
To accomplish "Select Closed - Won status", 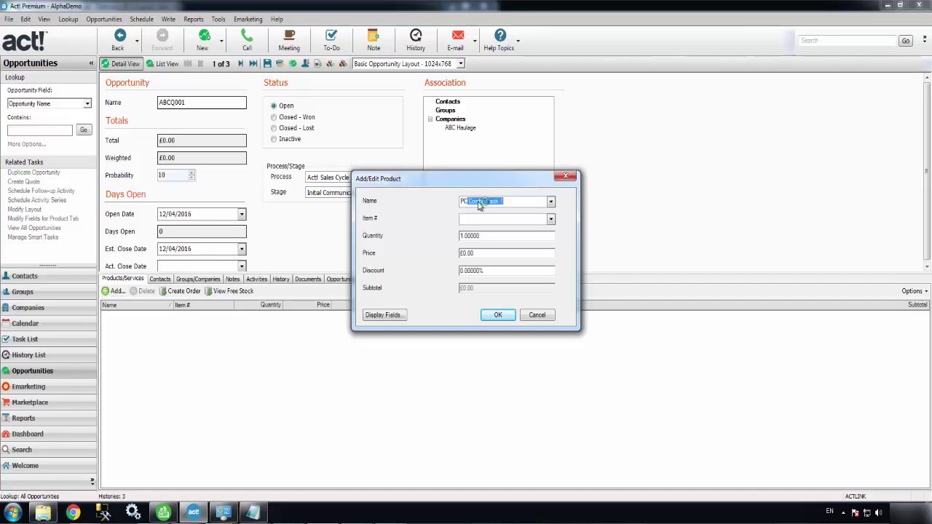I will [x=274, y=117].
